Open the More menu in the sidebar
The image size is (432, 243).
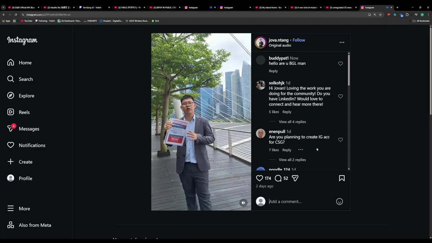19,209
